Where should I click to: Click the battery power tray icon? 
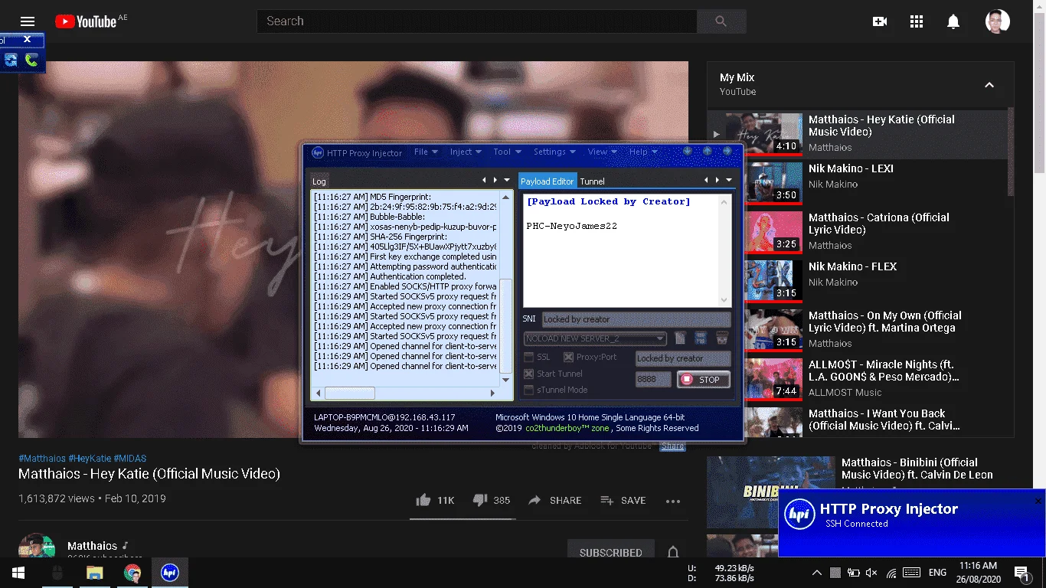click(x=855, y=573)
